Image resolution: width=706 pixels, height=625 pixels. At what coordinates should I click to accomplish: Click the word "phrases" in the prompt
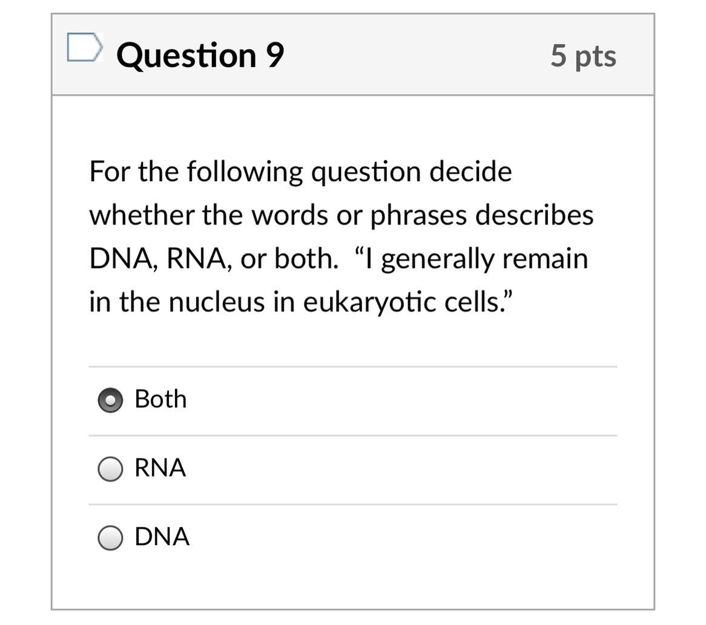418,215
